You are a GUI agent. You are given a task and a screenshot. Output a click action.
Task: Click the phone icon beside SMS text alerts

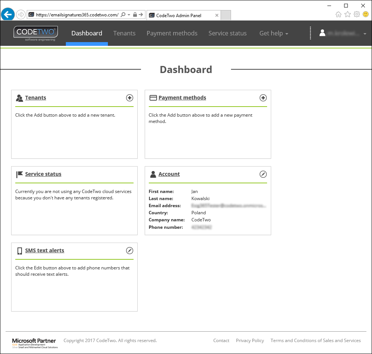coord(20,251)
